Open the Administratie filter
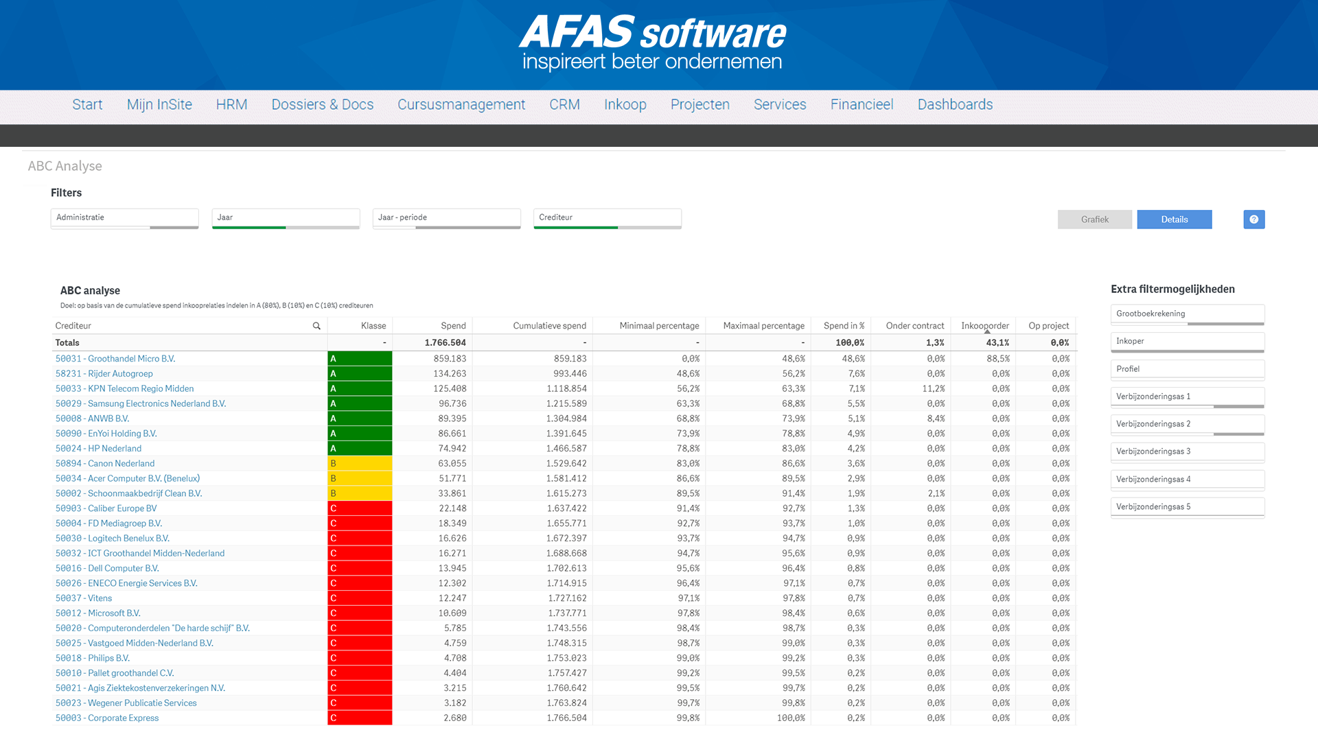 124,218
